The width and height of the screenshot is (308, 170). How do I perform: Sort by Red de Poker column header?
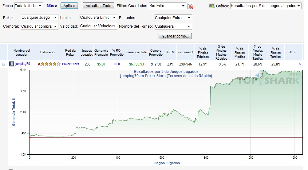click(70, 53)
